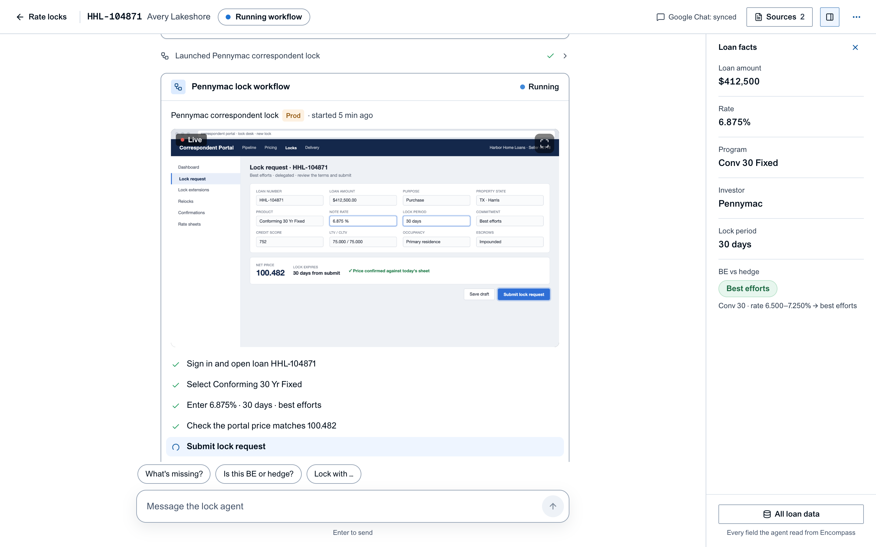Screen dimensions: 876x547
Task: Click the Pennymac lock workflow icon
Action: [178, 87]
